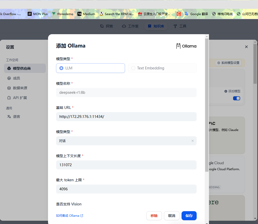Open the Medium bookmark
Viewport: 258px width, 224px height.
(87, 14)
